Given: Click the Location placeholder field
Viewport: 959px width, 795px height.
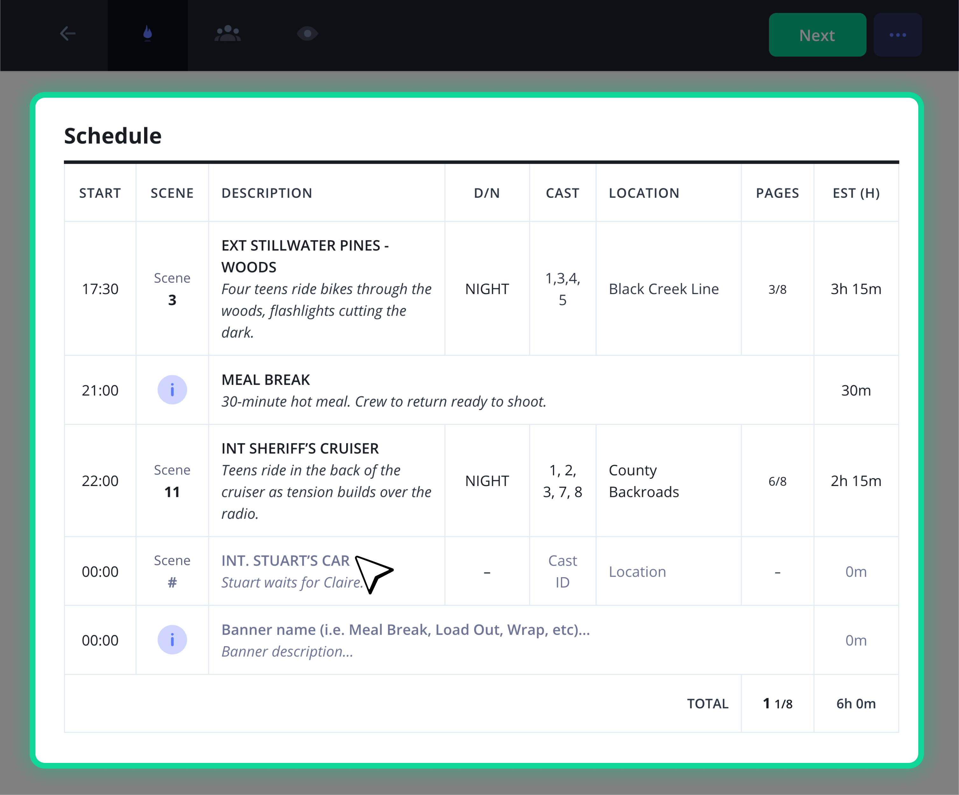Looking at the screenshot, I should point(637,572).
